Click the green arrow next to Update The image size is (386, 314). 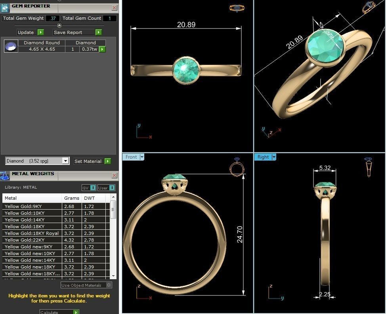coord(41,32)
